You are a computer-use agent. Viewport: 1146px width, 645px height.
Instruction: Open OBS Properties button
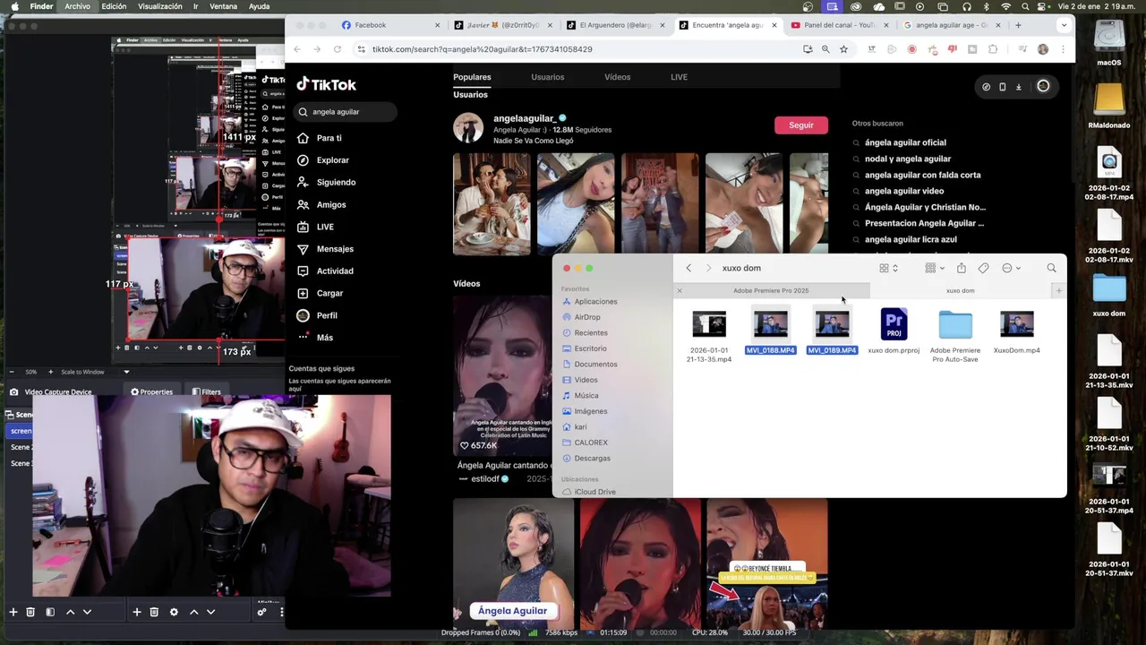[x=151, y=391]
